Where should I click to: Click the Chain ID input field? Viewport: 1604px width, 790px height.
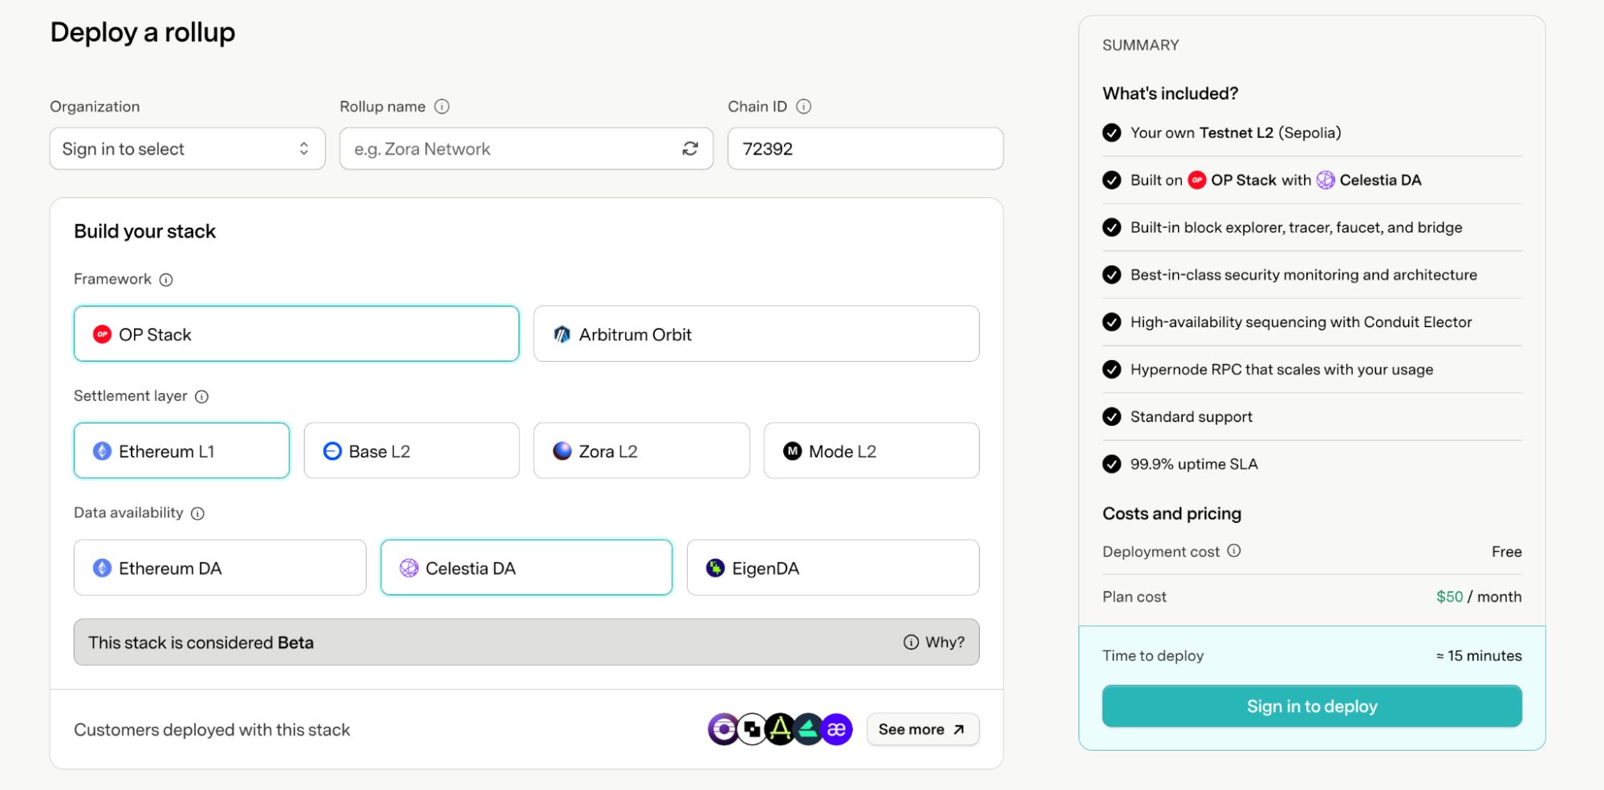pos(865,149)
